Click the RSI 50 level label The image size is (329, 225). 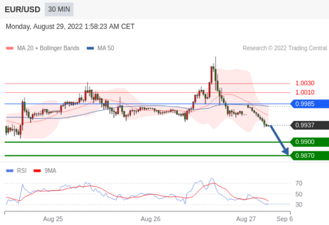click(x=299, y=194)
